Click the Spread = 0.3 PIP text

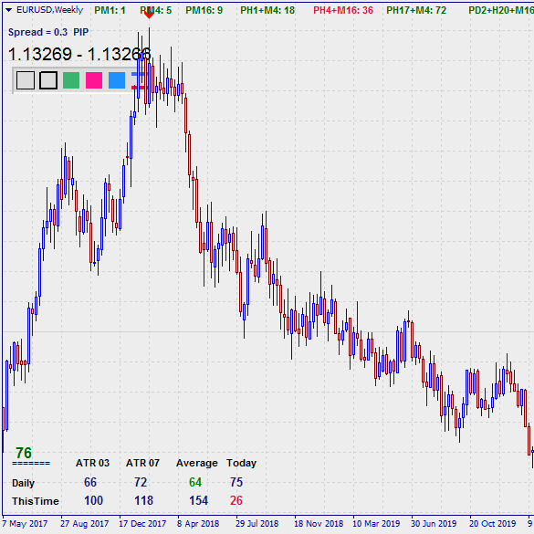coord(48,32)
